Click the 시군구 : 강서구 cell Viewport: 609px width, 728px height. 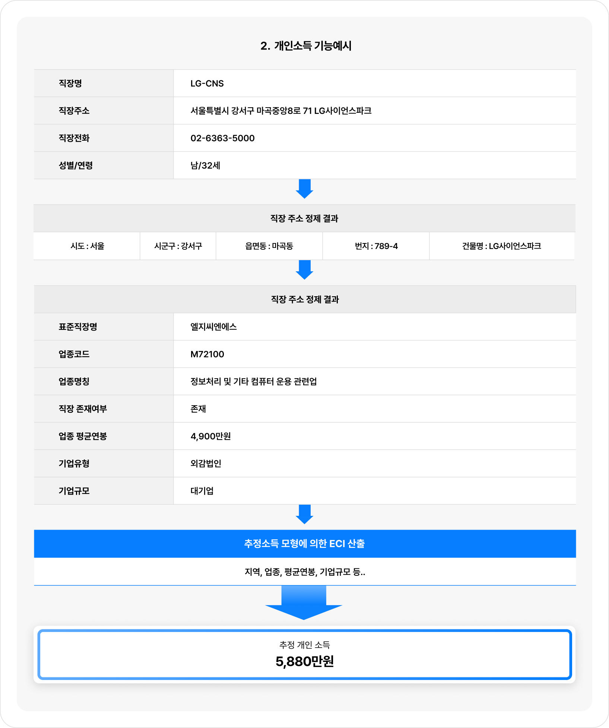[x=178, y=246]
